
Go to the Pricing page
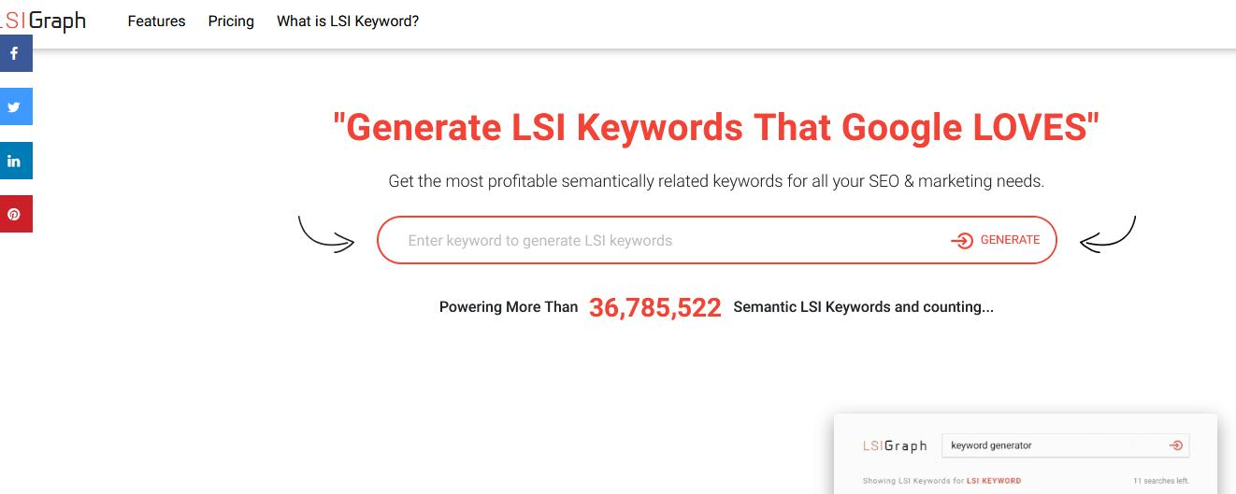pyautogui.click(x=231, y=21)
